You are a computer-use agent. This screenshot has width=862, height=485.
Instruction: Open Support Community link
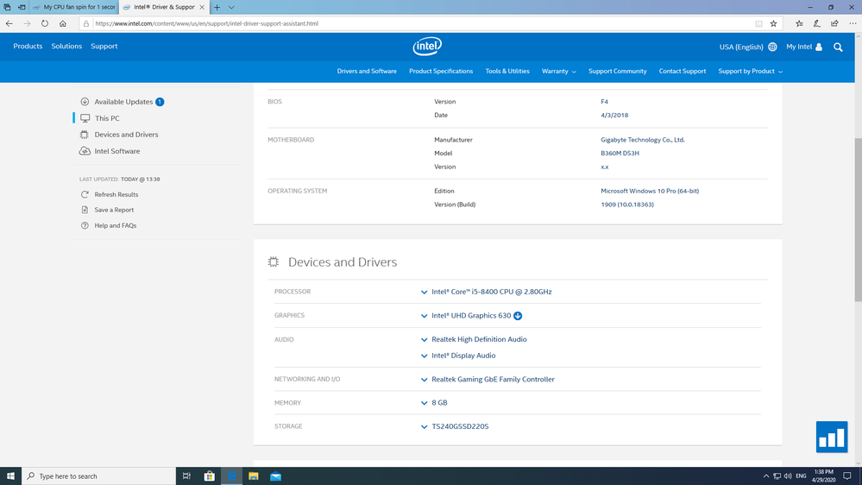617,72
